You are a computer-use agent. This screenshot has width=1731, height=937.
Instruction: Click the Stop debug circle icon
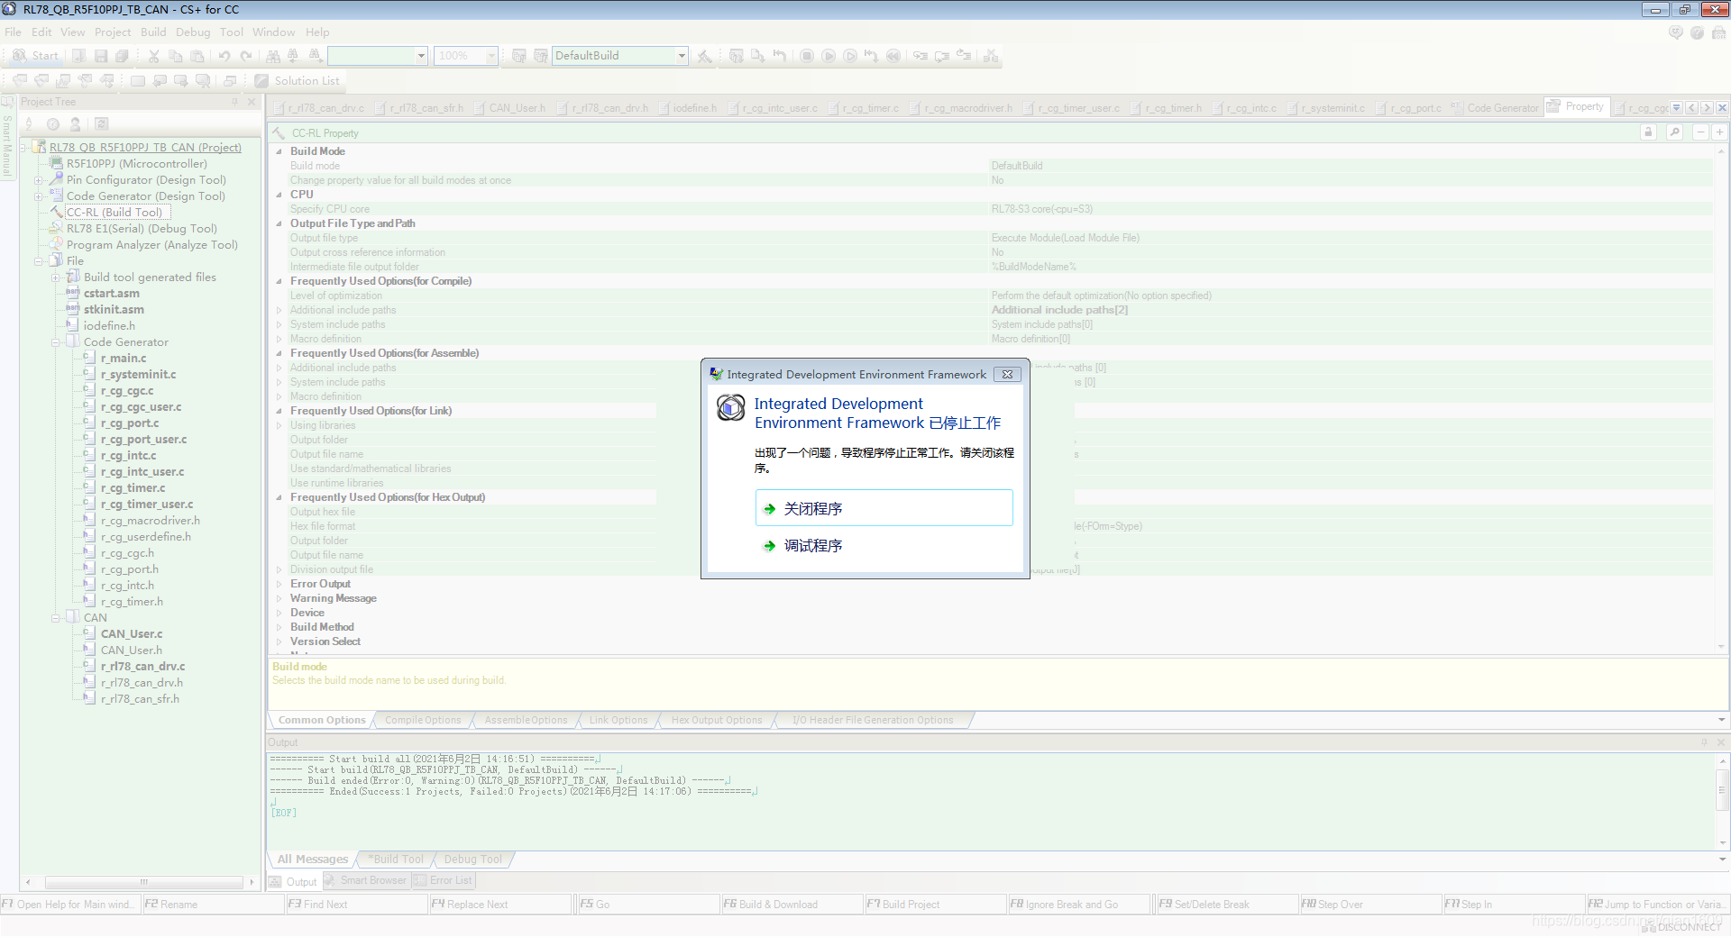(x=807, y=56)
